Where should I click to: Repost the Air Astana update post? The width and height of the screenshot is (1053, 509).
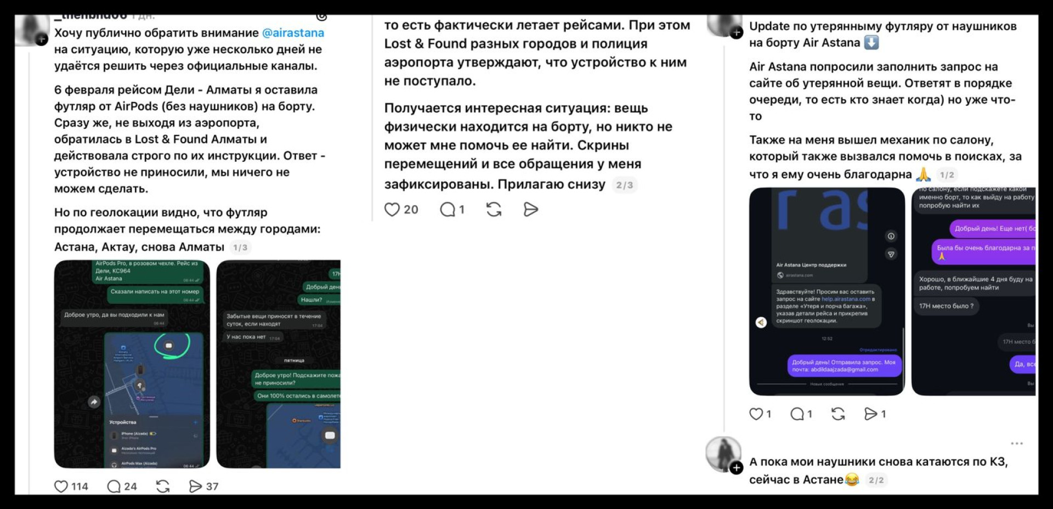(x=838, y=414)
